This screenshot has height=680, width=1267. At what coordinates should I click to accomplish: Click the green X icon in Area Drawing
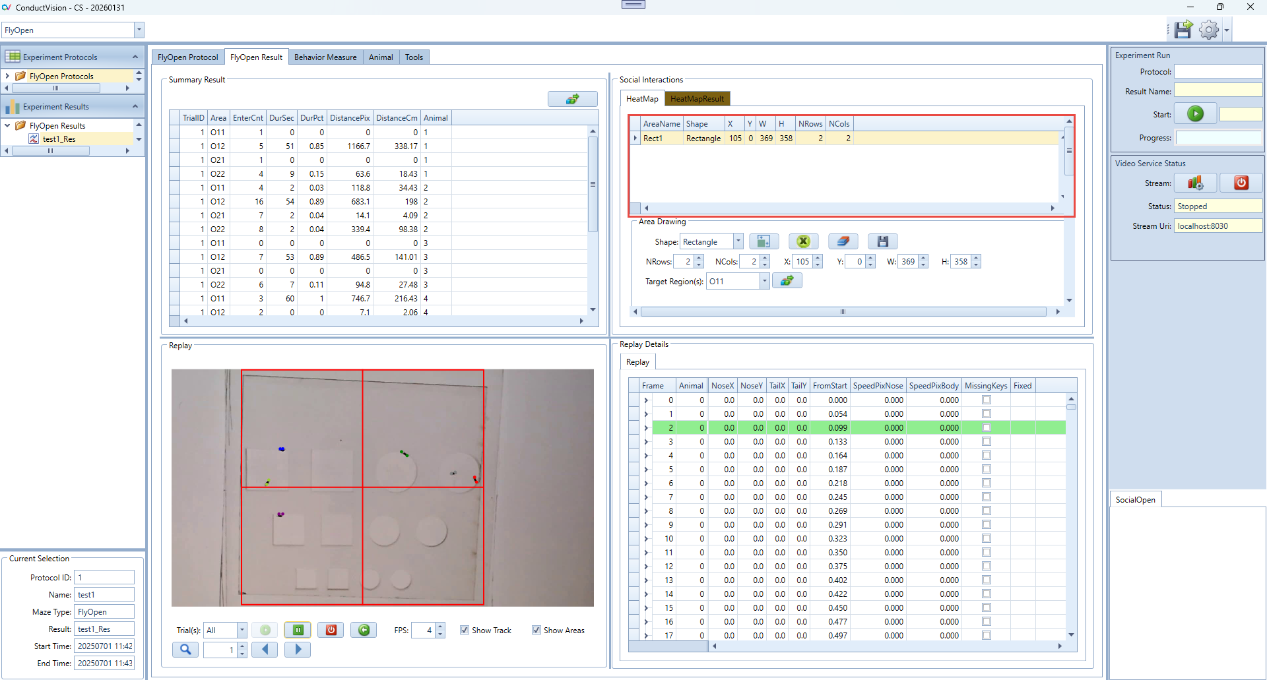tap(803, 241)
